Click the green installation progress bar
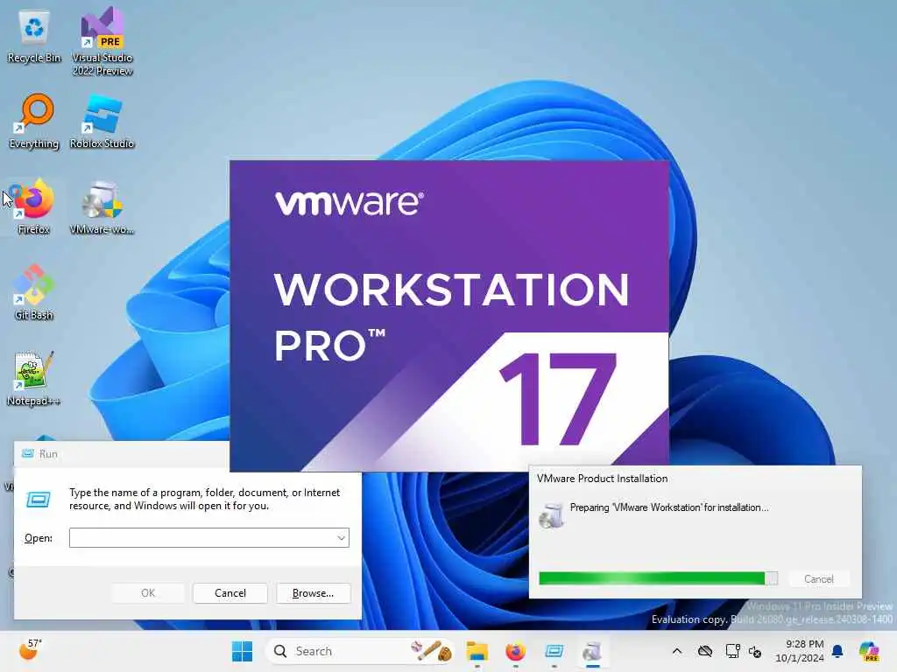Viewport: 897px width, 672px height. 658,578
